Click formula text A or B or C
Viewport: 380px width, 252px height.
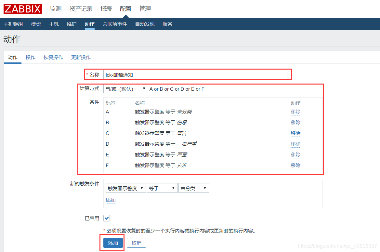[x=177, y=89]
